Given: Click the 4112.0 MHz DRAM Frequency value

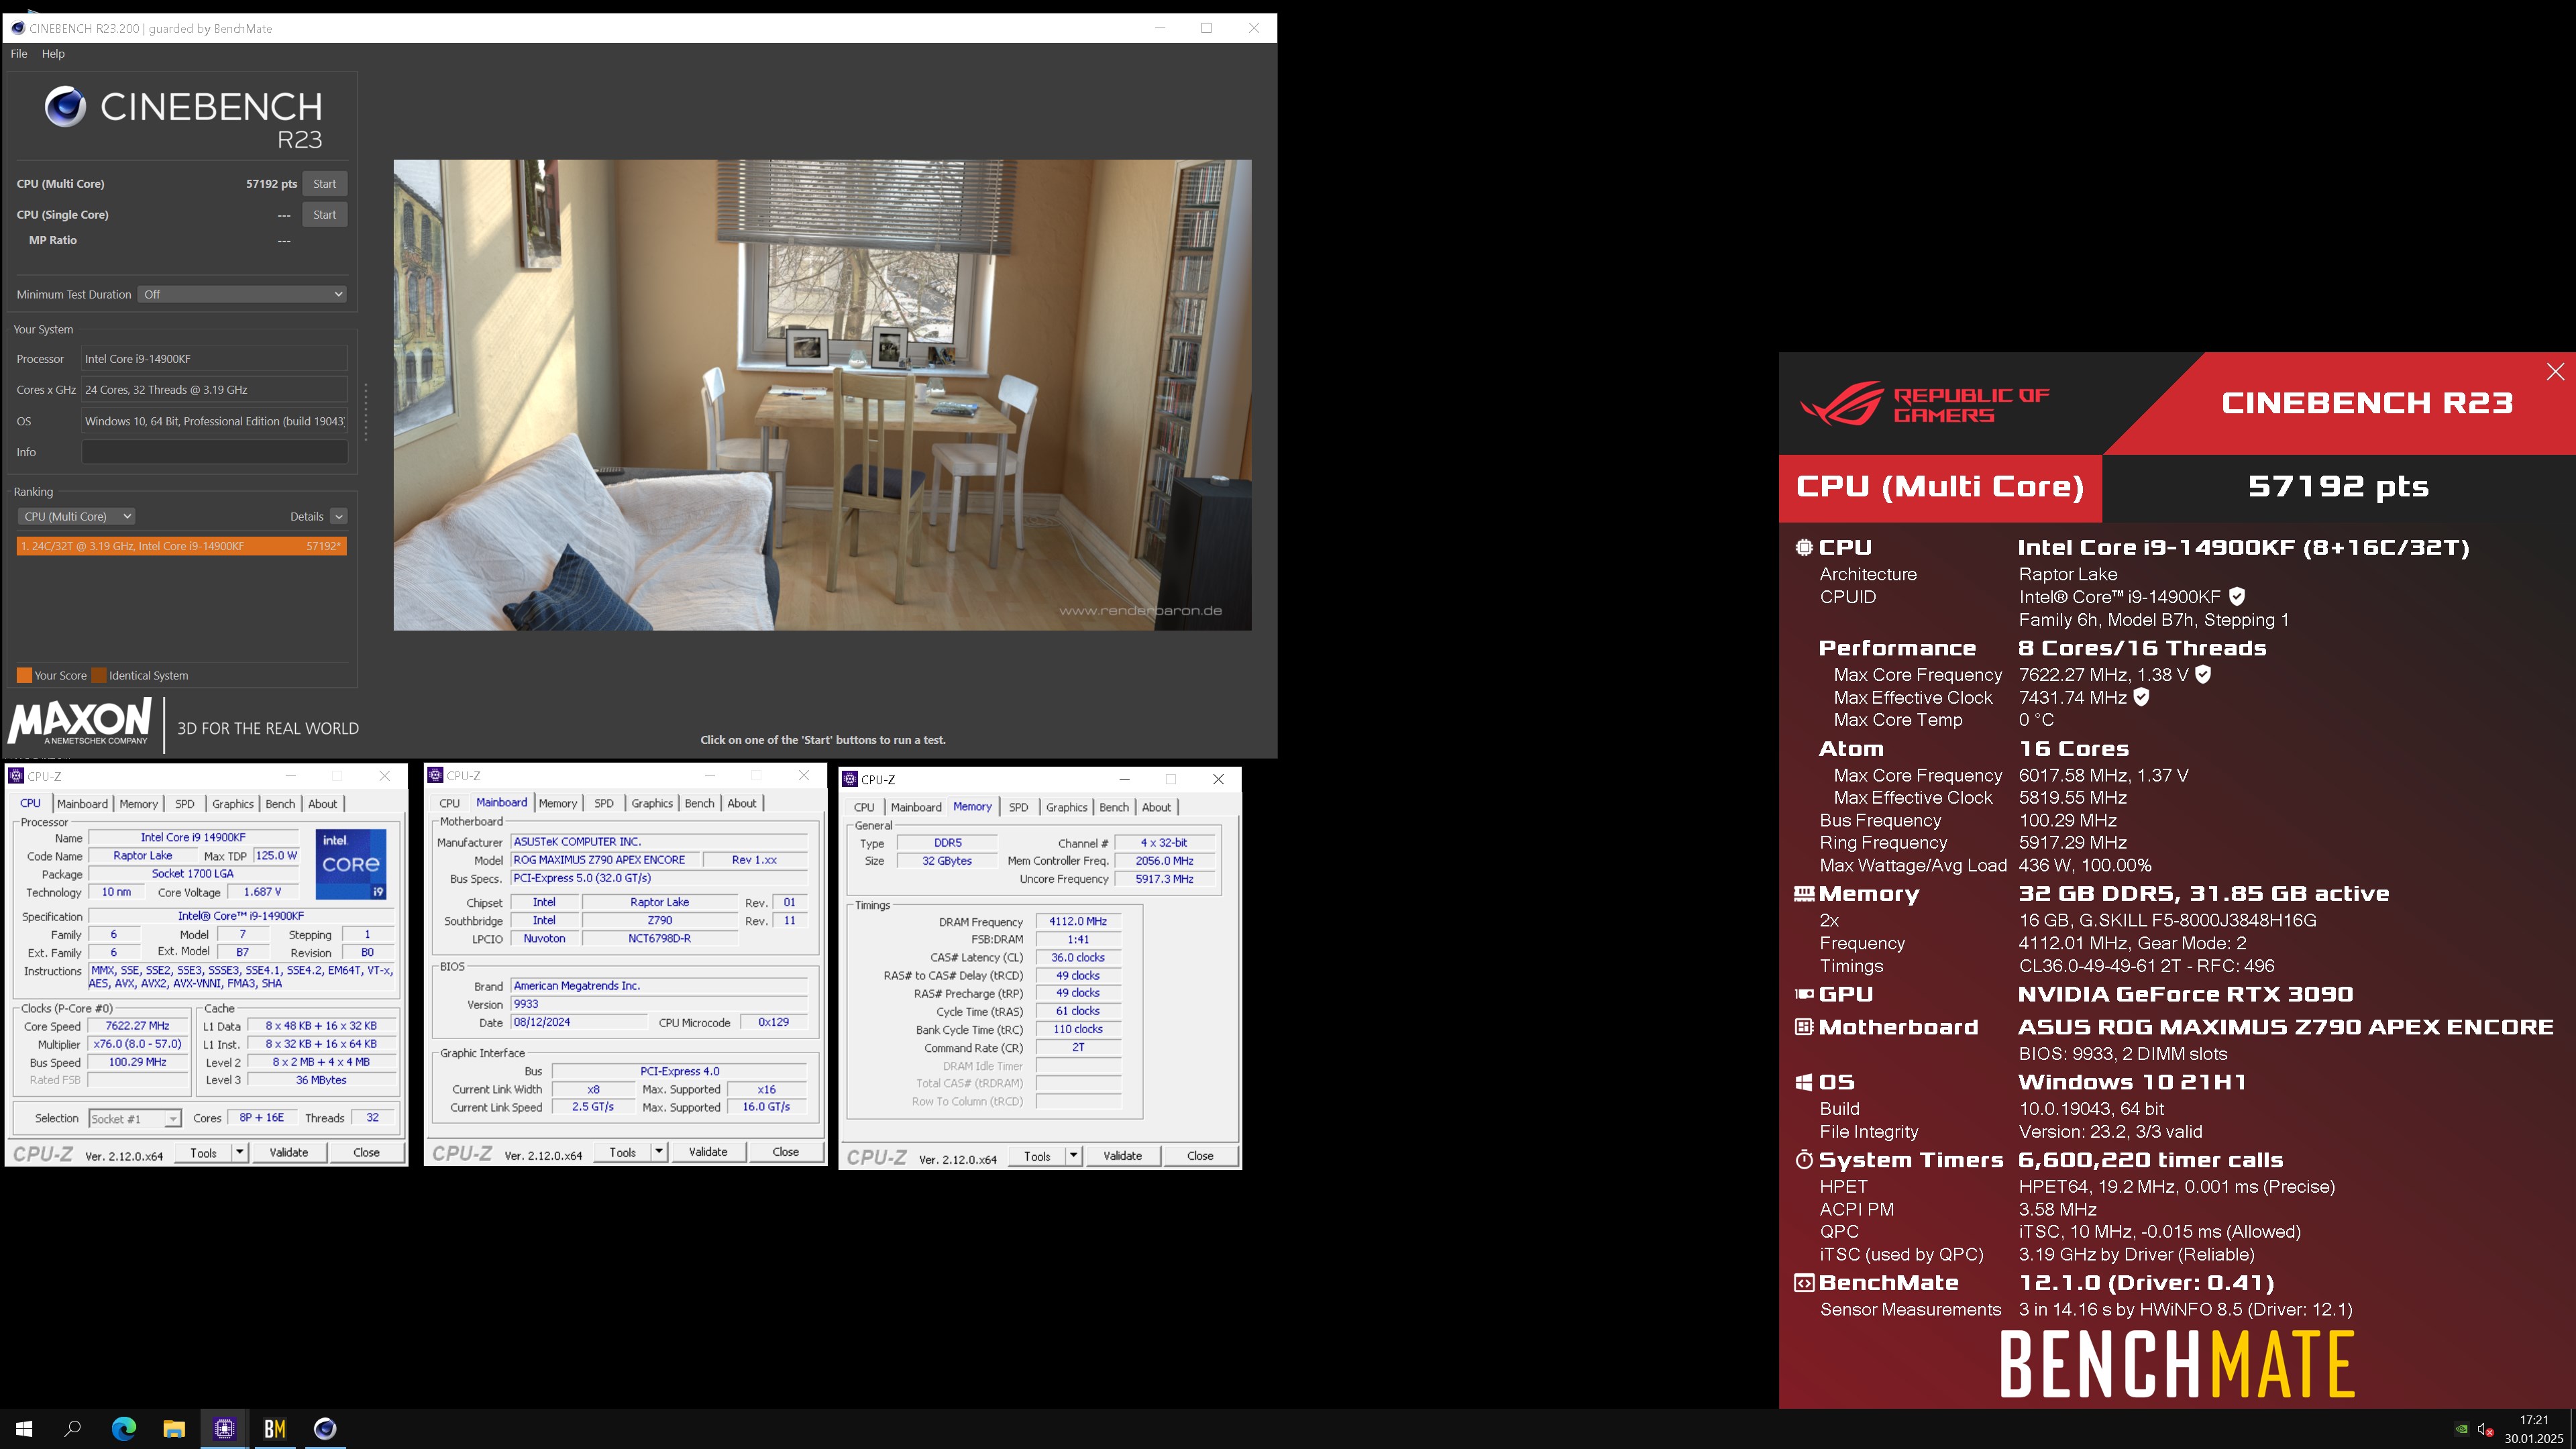Looking at the screenshot, I should click(1078, 922).
